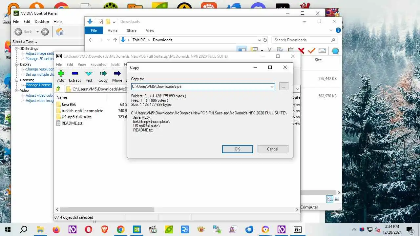Open the Copy to path dropdown

(272, 87)
